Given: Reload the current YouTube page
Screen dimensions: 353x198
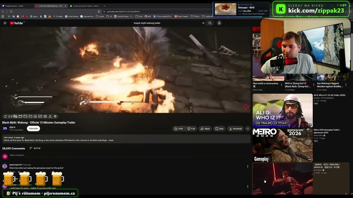Looking at the screenshot, I should click(x=11, y=12).
